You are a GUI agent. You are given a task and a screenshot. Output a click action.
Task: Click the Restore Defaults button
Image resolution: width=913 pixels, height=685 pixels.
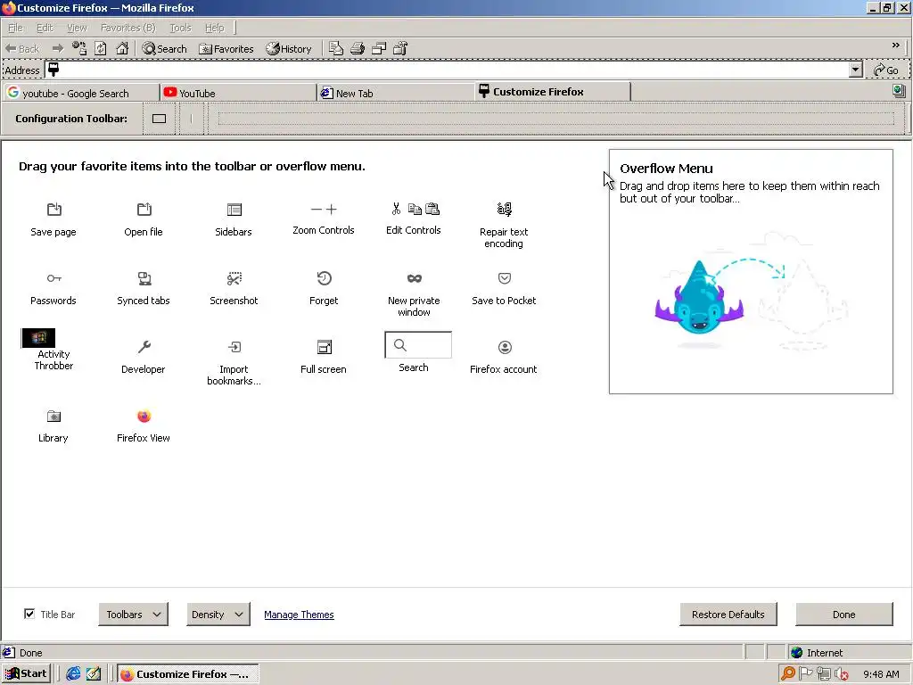click(728, 614)
